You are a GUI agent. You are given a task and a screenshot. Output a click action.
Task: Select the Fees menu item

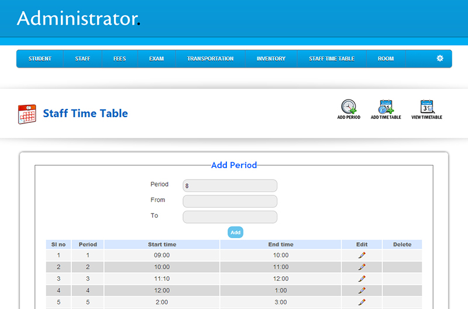(x=119, y=59)
